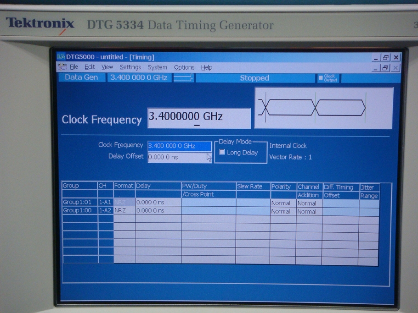The image size is (418, 313).
Task: Select the large Clock Frequency value display
Action: [x=199, y=118]
